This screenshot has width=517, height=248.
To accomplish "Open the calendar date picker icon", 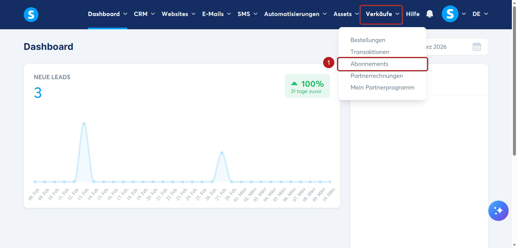I will (477, 47).
